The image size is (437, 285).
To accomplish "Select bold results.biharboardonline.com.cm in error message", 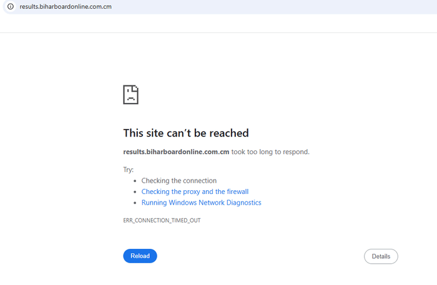I will (x=176, y=152).
